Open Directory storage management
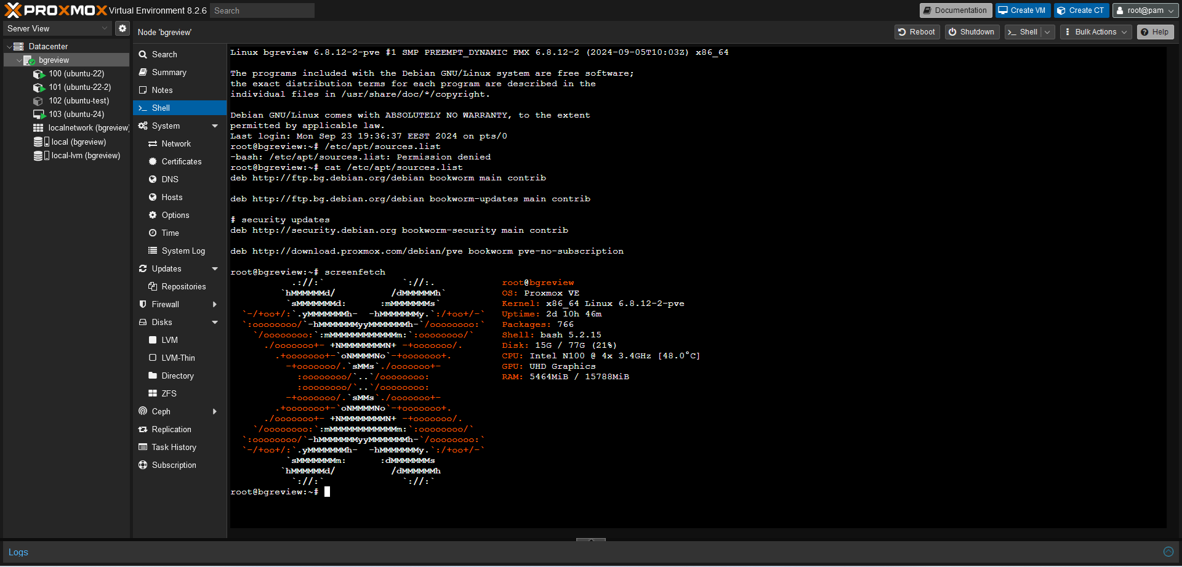Viewport: 1182px width, 567px height. click(180, 376)
